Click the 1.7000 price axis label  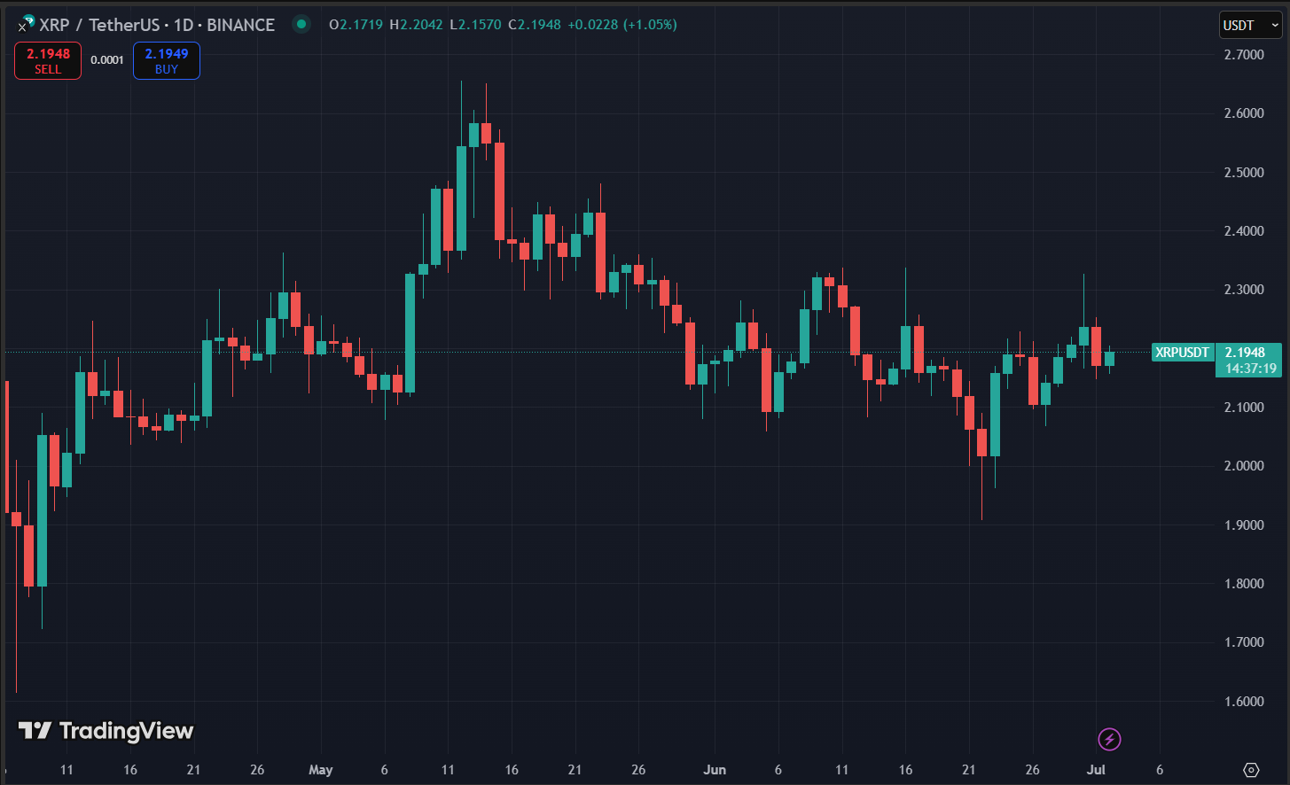tap(1244, 642)
